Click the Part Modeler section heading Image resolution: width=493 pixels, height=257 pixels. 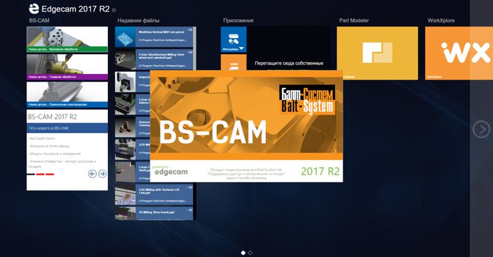tap(354, 20)
